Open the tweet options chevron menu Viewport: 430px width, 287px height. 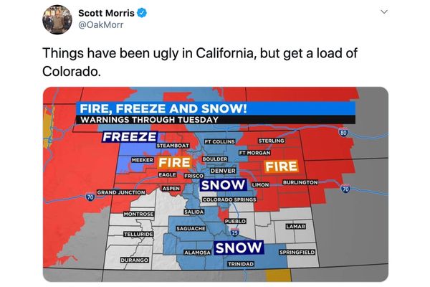pyautogui.click(x=383, y=12)
